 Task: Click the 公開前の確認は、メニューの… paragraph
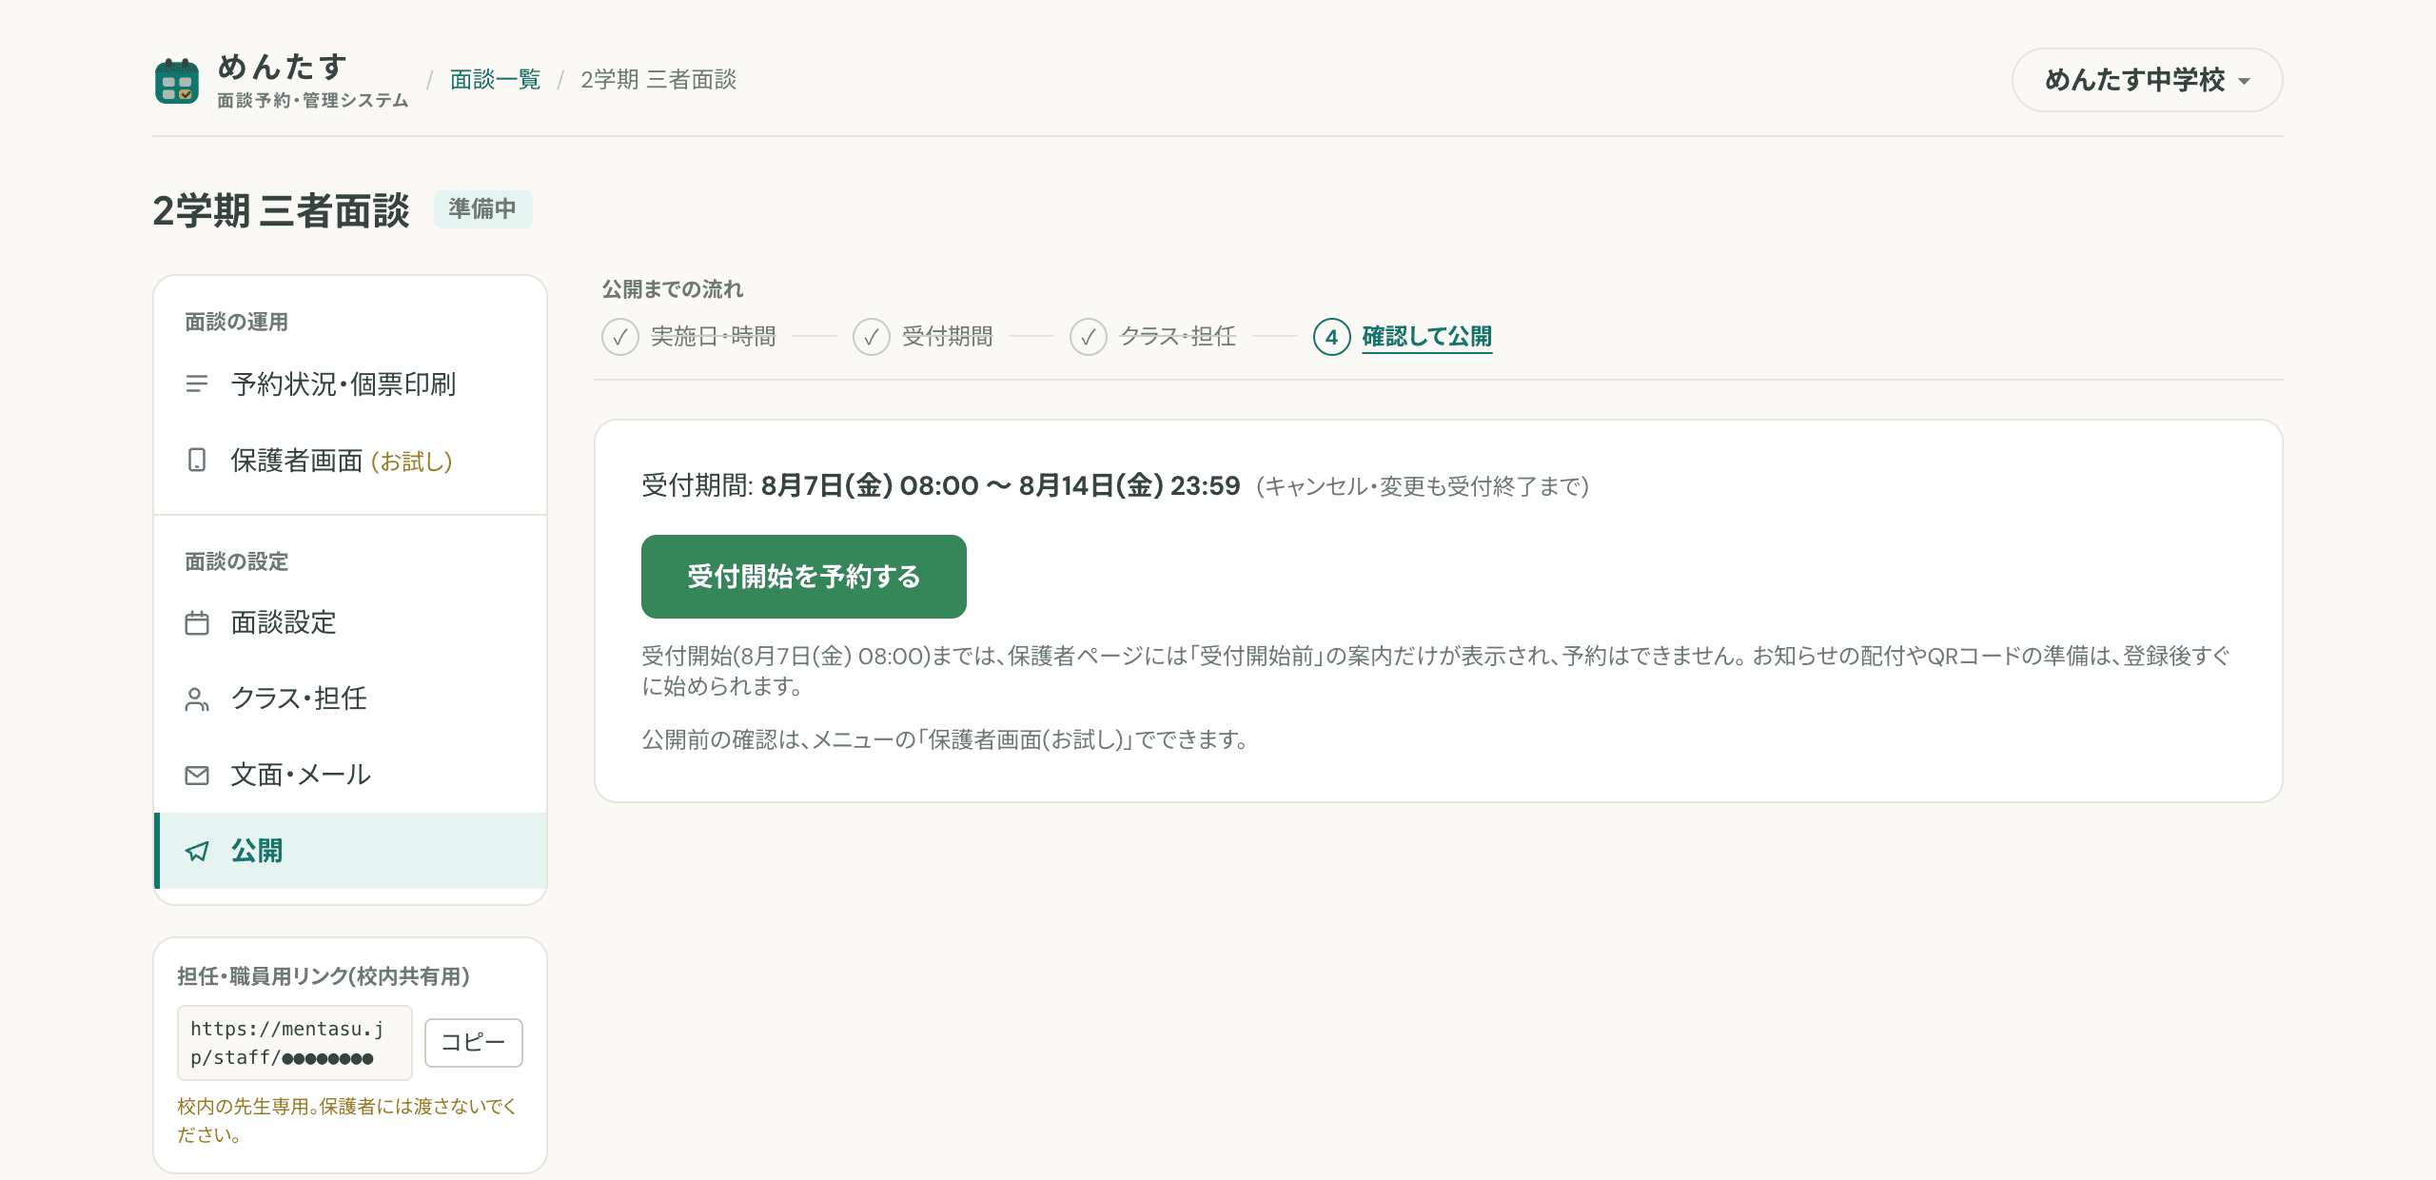point(944,739)
